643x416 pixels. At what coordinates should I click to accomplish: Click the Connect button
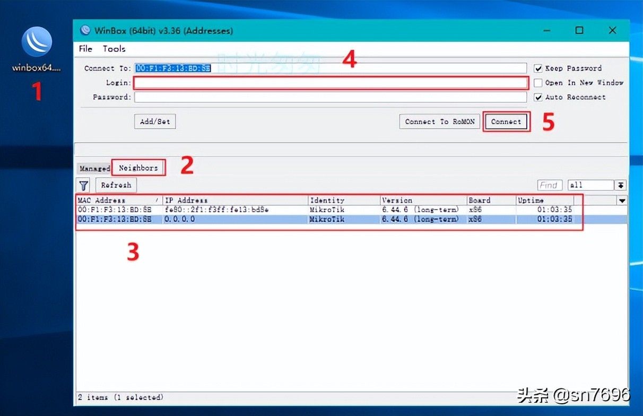click(506, 122)
